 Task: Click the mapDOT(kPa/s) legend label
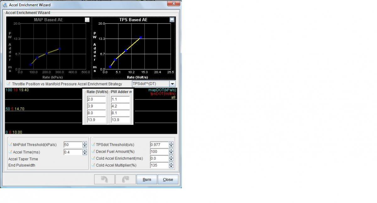tap(162, 90)
